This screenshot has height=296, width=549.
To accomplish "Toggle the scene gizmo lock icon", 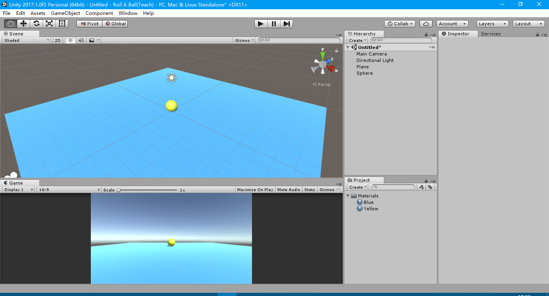I will (336, 50).
